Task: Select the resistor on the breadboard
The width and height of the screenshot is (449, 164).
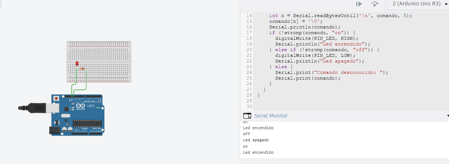Action: (82, 69)
